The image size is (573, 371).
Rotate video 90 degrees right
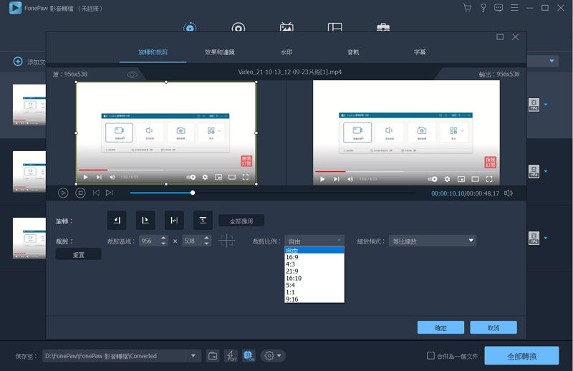point(145,221)
